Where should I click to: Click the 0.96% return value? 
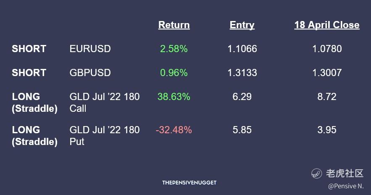coord(174,73)
